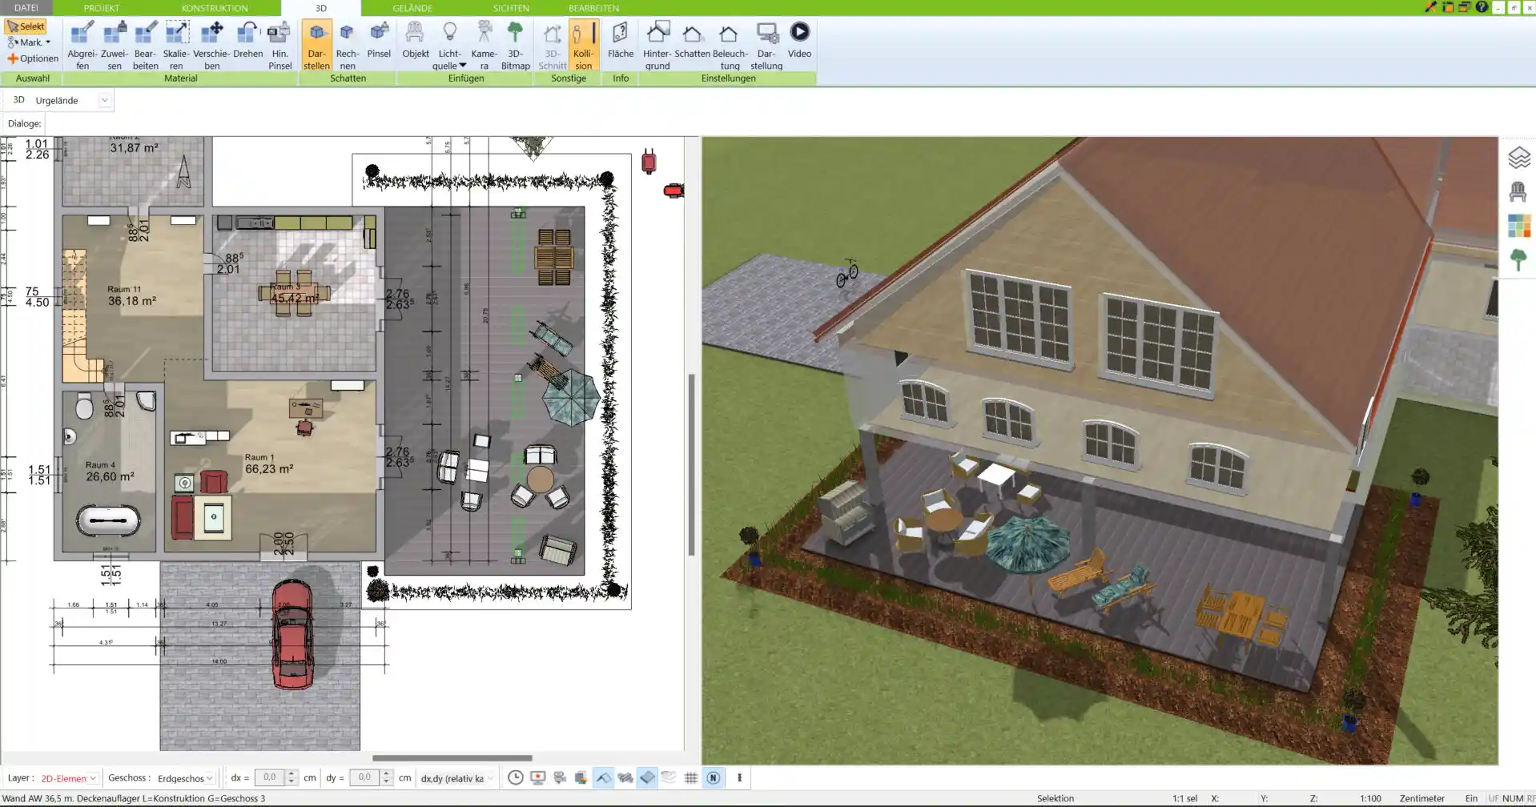The width and height of the screenshot is (1536, 807).
Task: Switch to the GELÄNDE tab
Action: pyautogui.click(x=412, y=8)
